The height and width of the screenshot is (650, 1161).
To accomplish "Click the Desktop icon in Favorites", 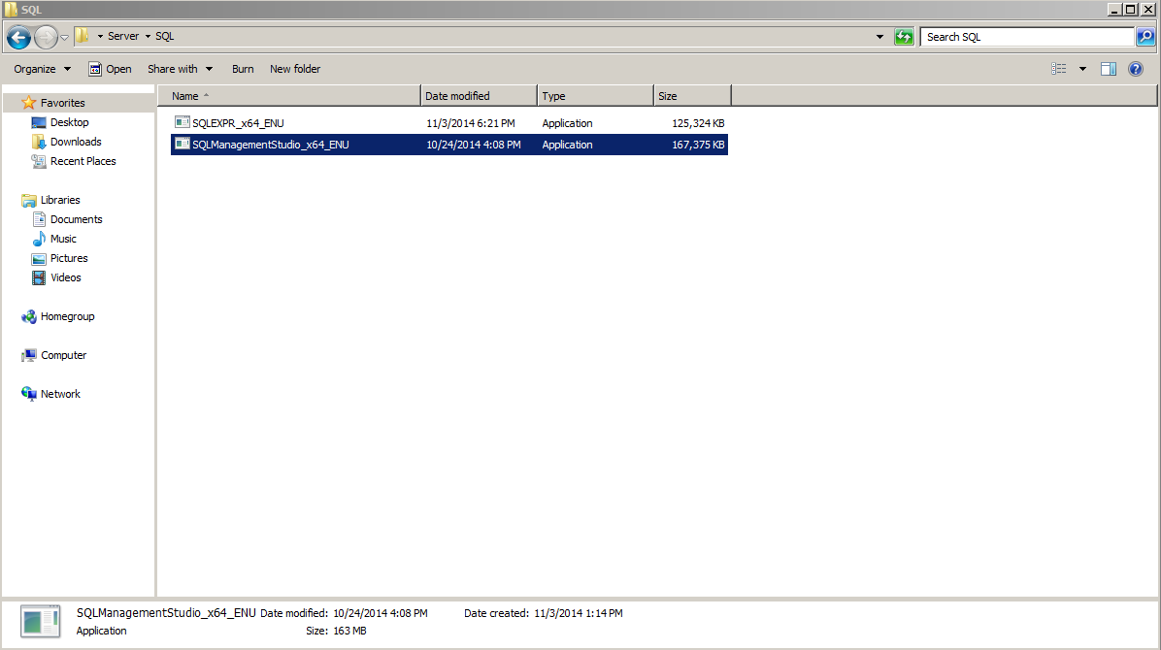I will click(x=39, y=122).
